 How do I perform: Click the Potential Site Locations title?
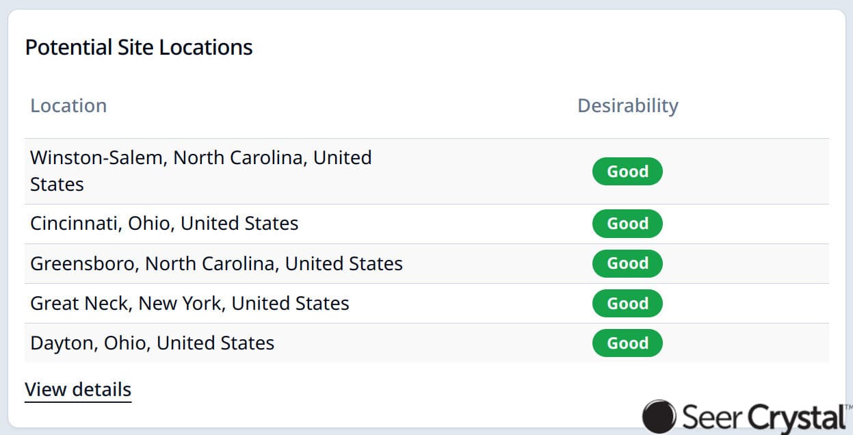point(138,47)
